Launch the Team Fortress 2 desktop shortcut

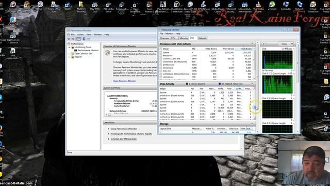[150, 7]
